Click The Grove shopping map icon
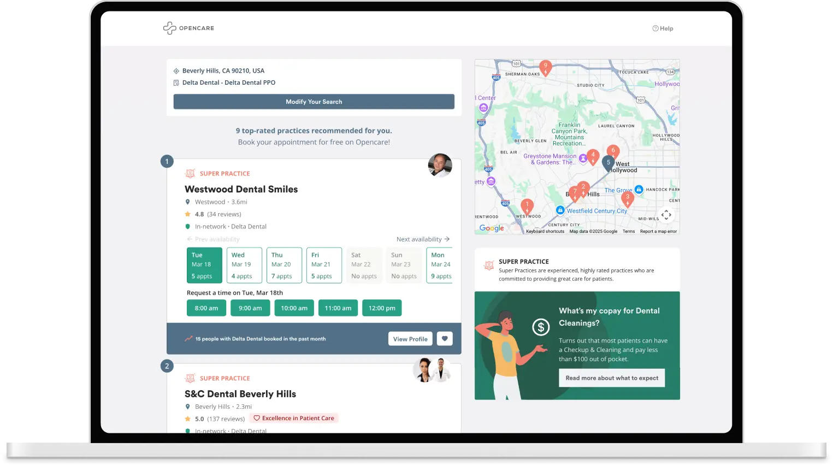The width and height of the screenshot is (833, 465). coord(639,189)
